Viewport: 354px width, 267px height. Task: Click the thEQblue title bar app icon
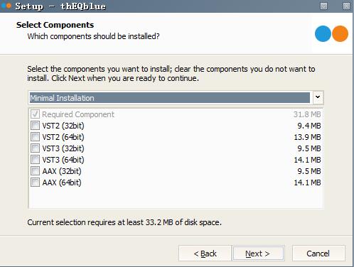click(x=6, y=6)
